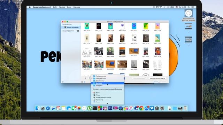Toggle create subfolder for each camera option

click(108, 89)
